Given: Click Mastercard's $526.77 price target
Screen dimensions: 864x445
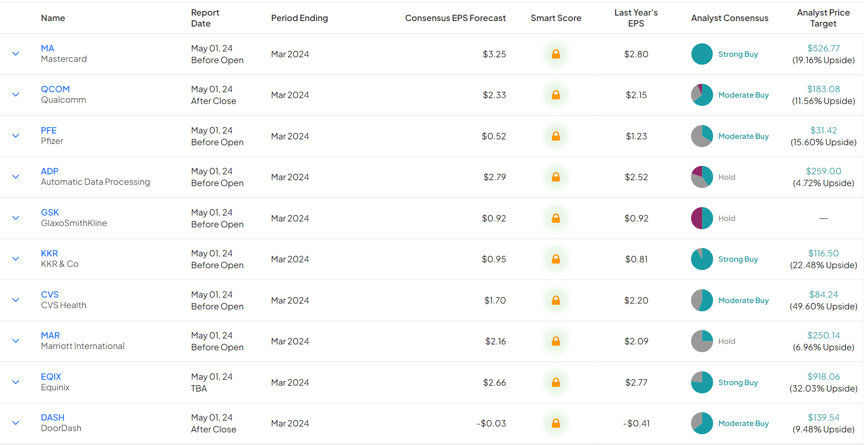Looking at the screenshot, I should (x=824, y=48).
